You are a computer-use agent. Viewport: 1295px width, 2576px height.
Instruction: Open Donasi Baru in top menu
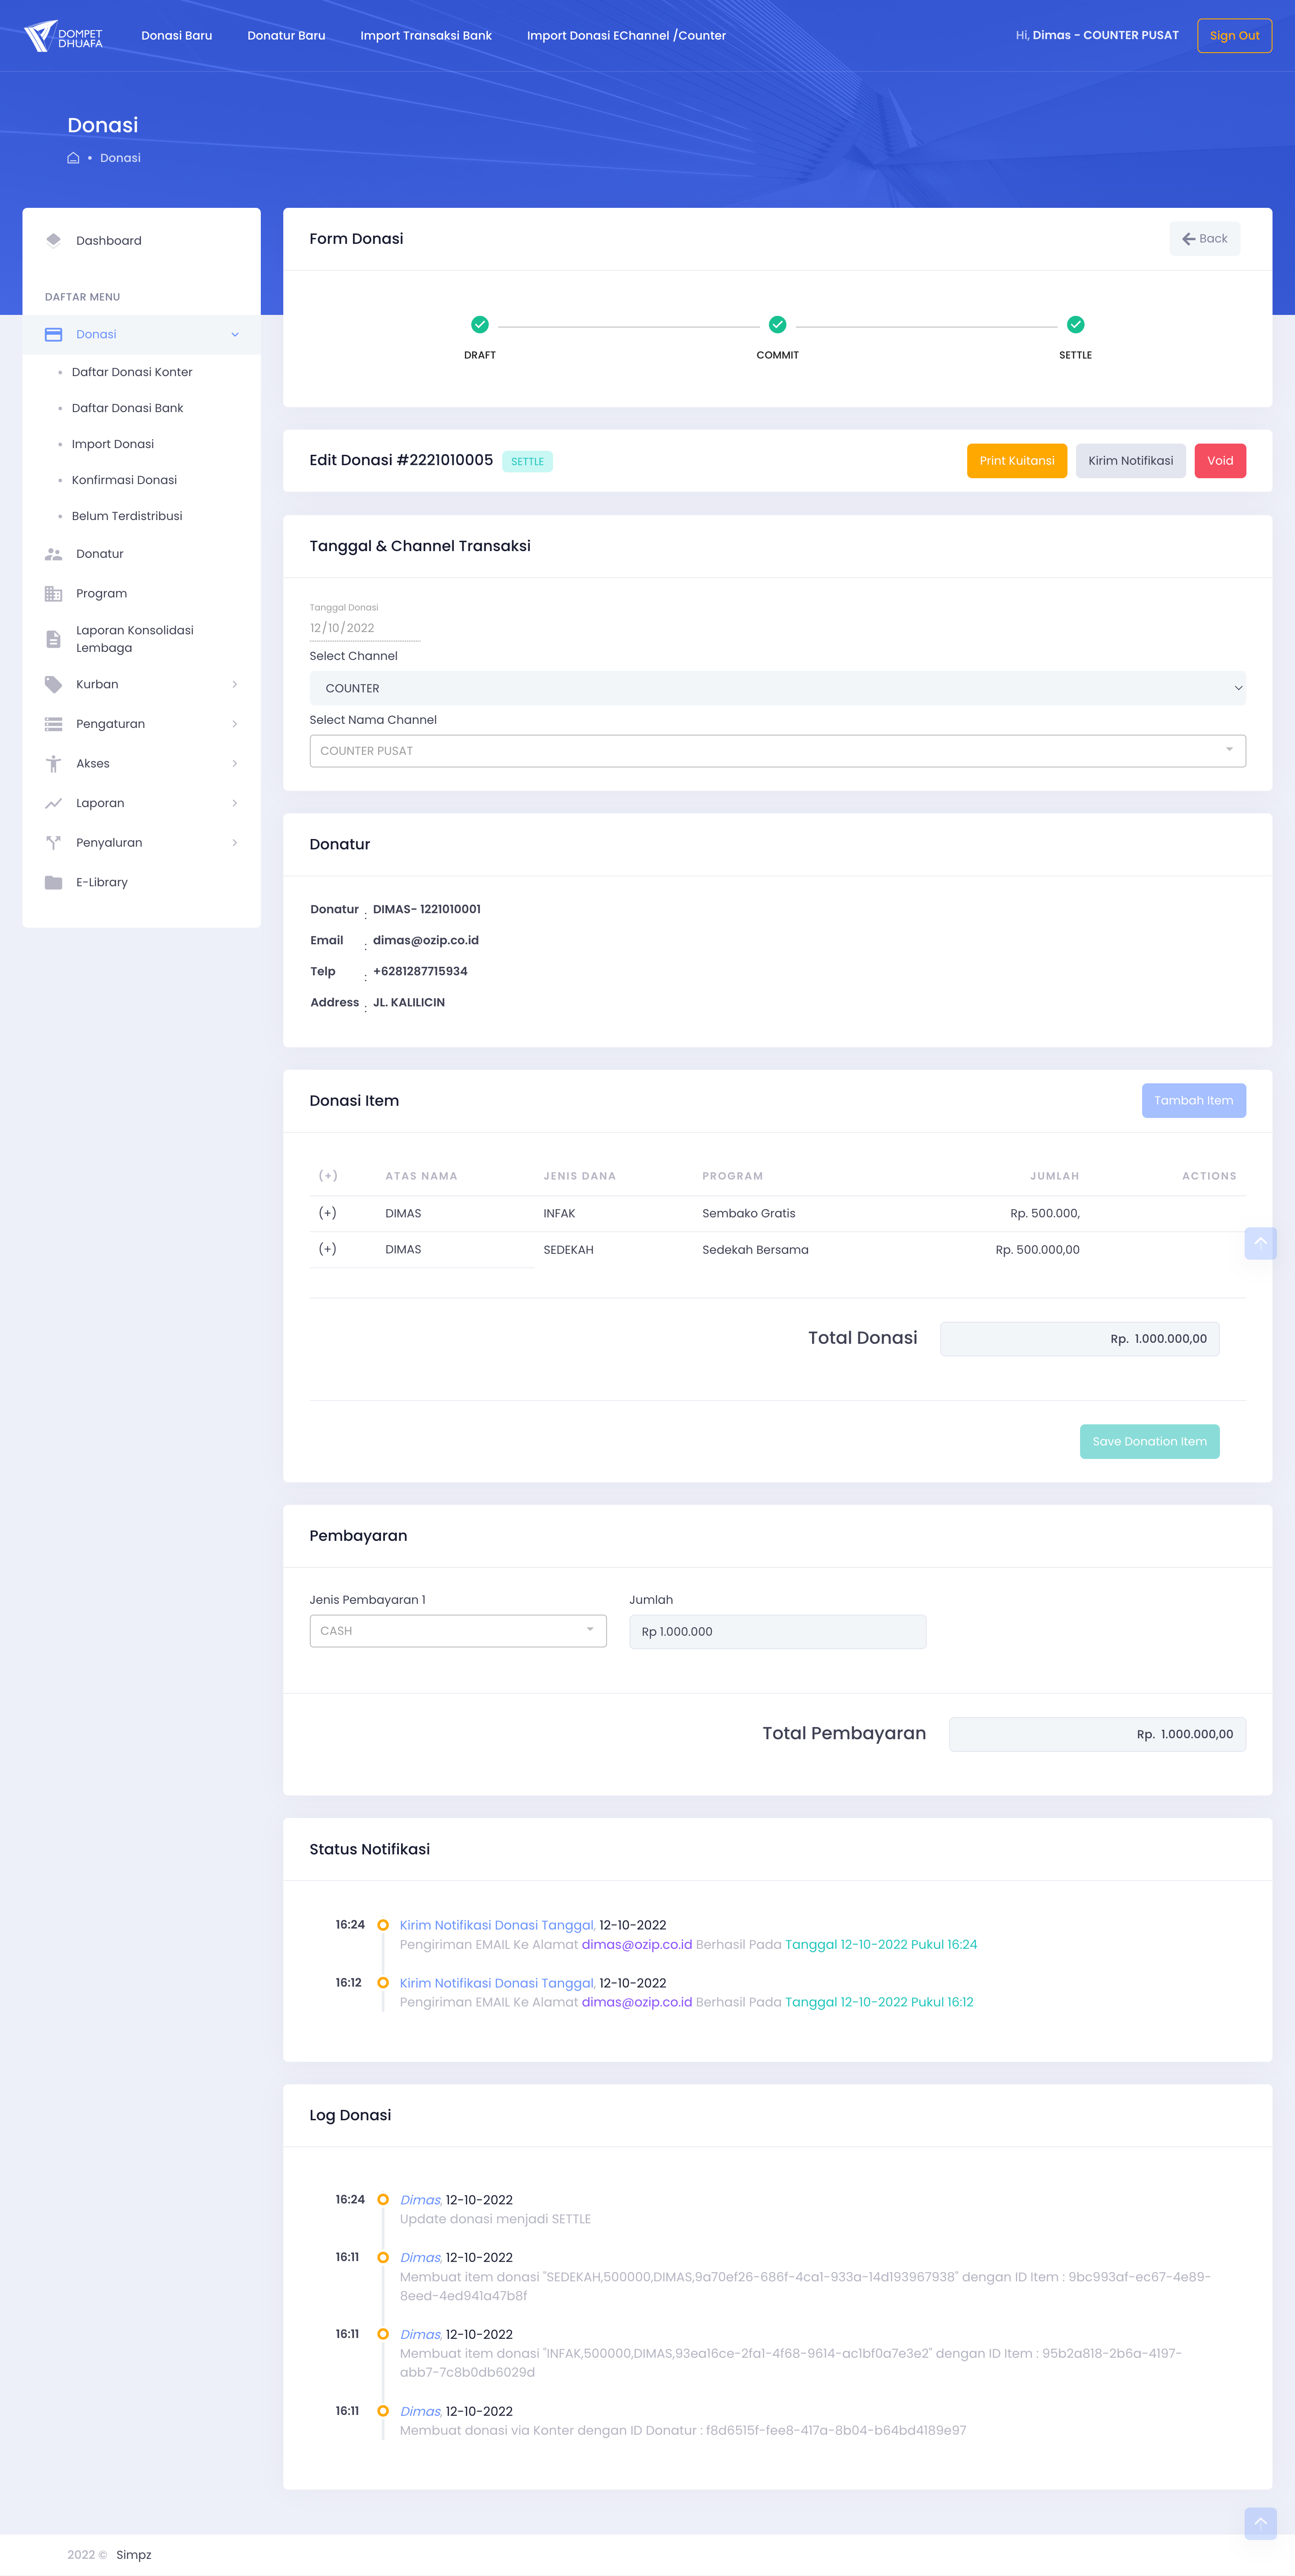[x=177, y=36]
